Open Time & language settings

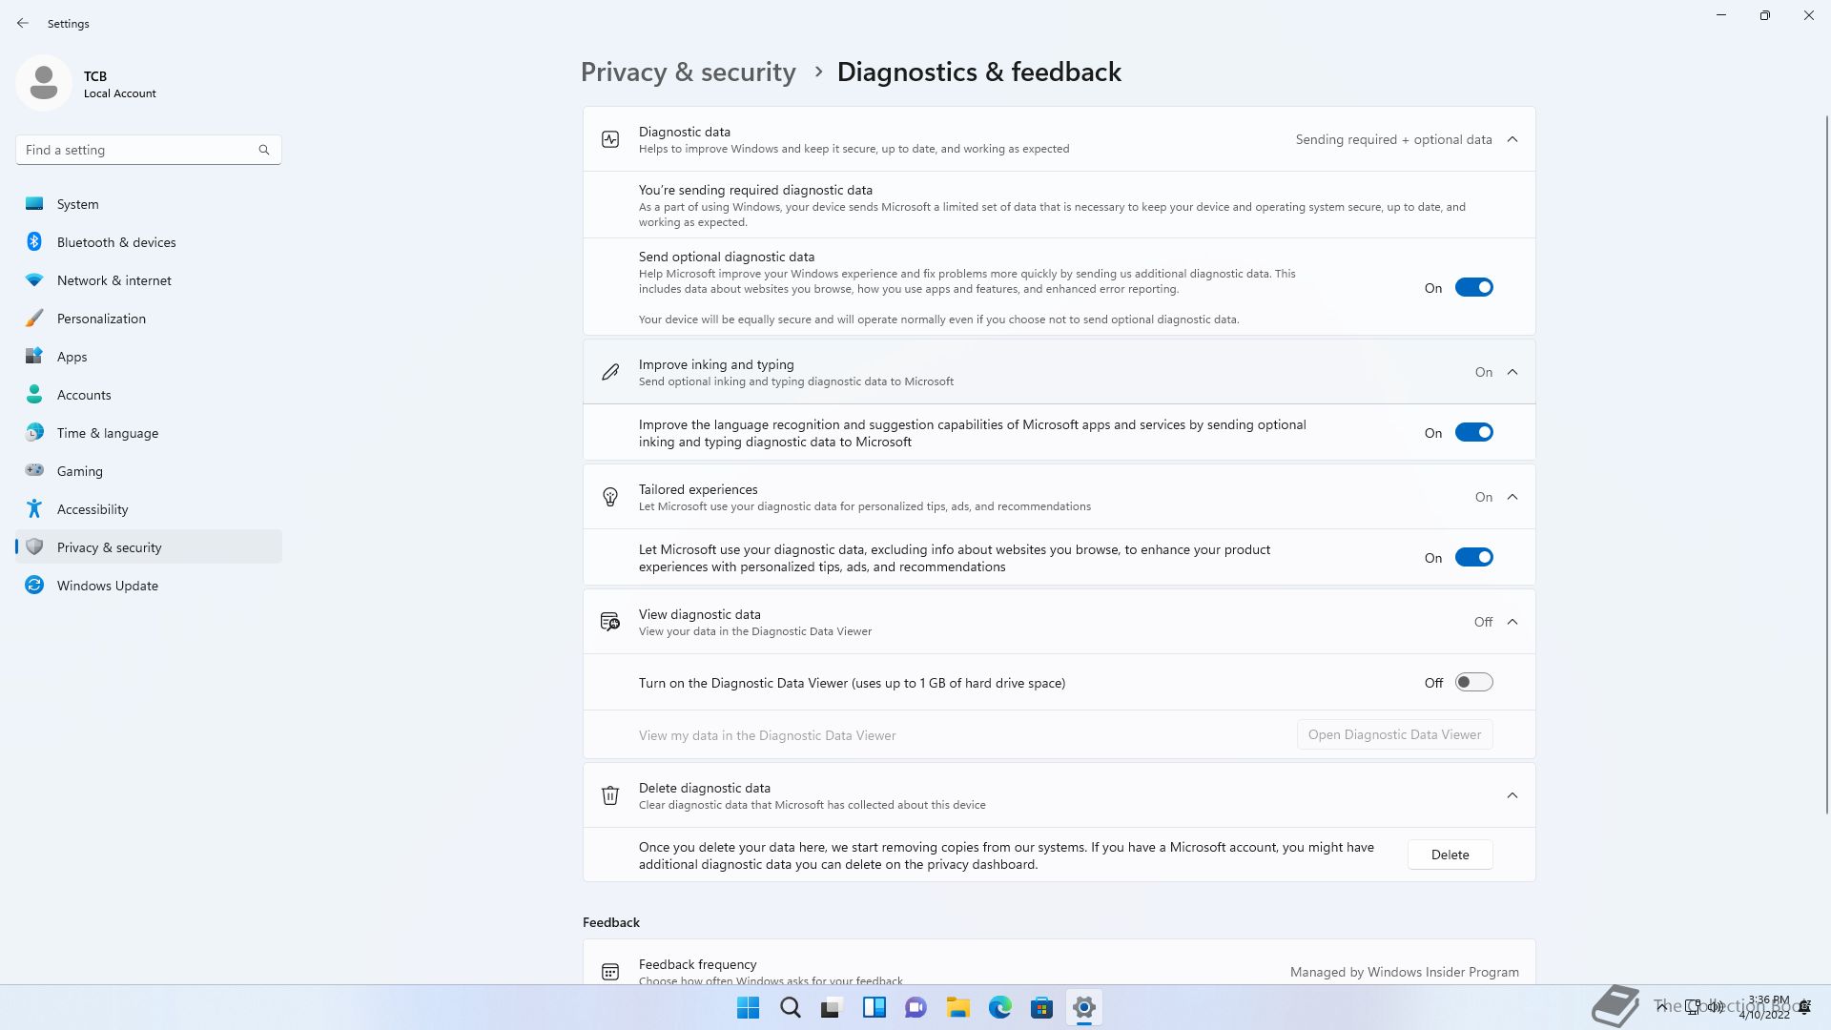tap(149, 433)
